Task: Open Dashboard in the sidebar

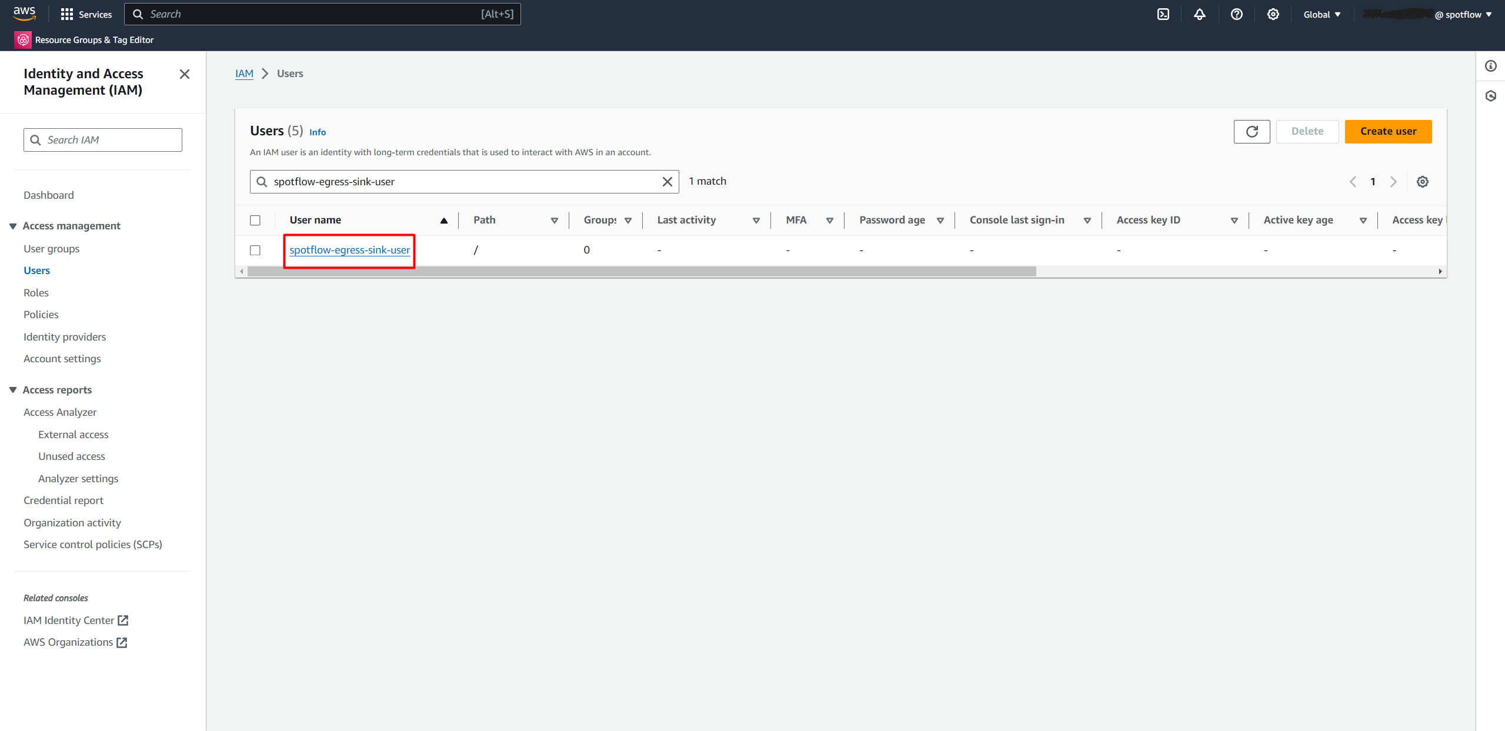Action: pyautogui.click(x=49, y=195)
